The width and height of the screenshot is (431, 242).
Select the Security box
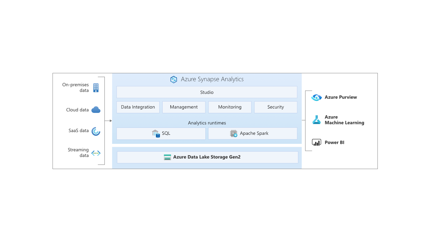click(x=276, y=107)
